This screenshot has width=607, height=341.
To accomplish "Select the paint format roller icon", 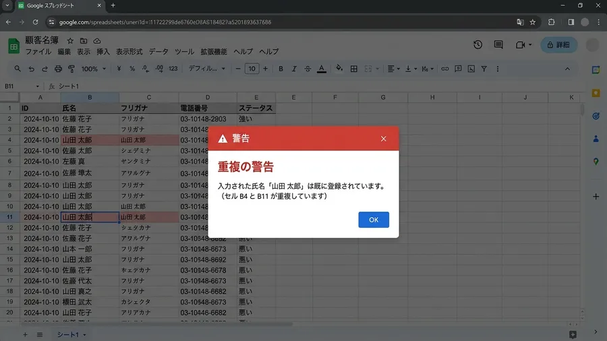I will pyautogui.click(x=71, y=69).
